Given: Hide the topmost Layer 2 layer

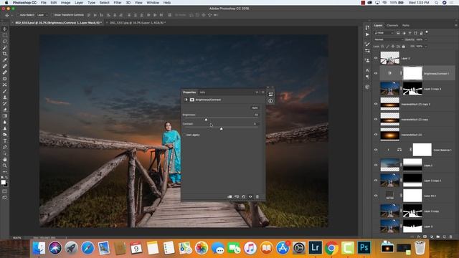Looking at the screenshot, I should pyautogui.click(x=376, y=58).
